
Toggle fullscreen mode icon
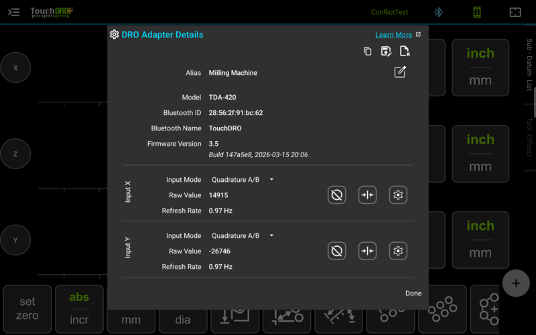pos(515,12)
